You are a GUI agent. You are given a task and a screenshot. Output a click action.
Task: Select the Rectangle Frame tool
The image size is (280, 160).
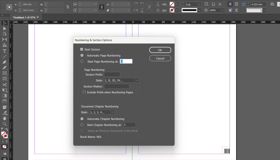coord(4,73)
